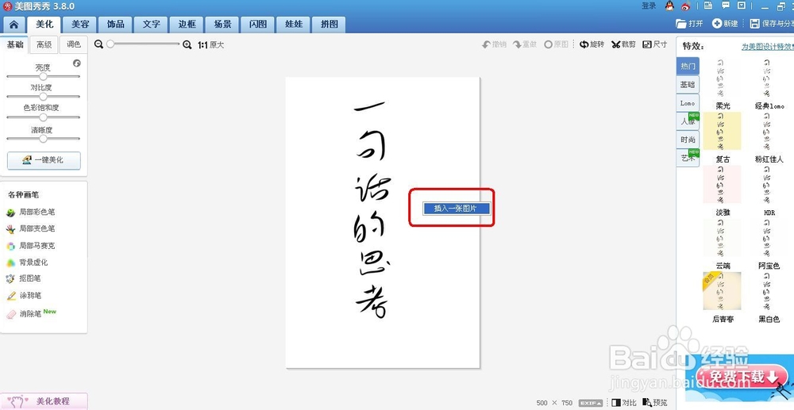The height and width of the screenshot is (410, 794).
Task: Click 一键美化 button
Action: pos(44,160)
